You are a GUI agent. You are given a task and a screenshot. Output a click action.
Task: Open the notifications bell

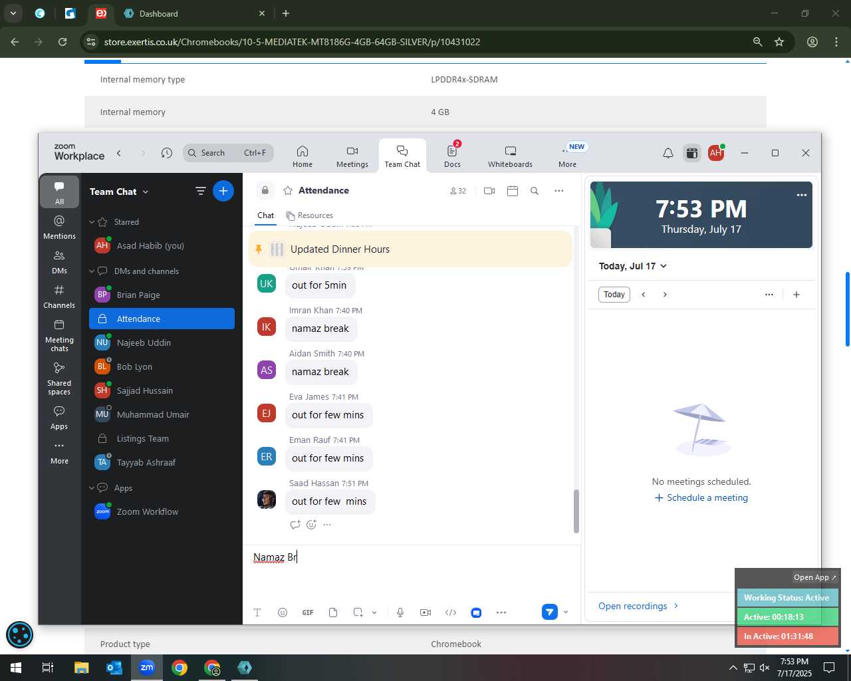pyautogui.click(x=668, y=153)
